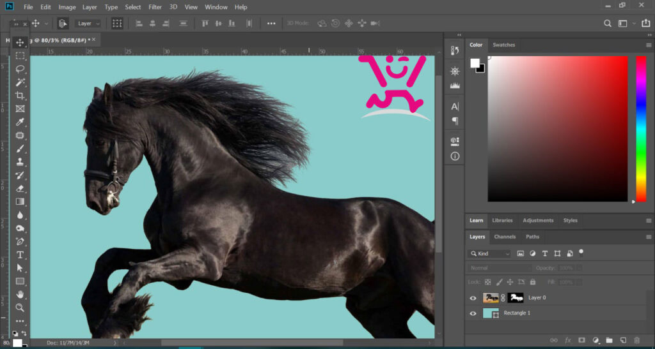Select the Hand tool
Viewport: 655px width, 349px height.
pyautogui.click(x=20, y=295)
